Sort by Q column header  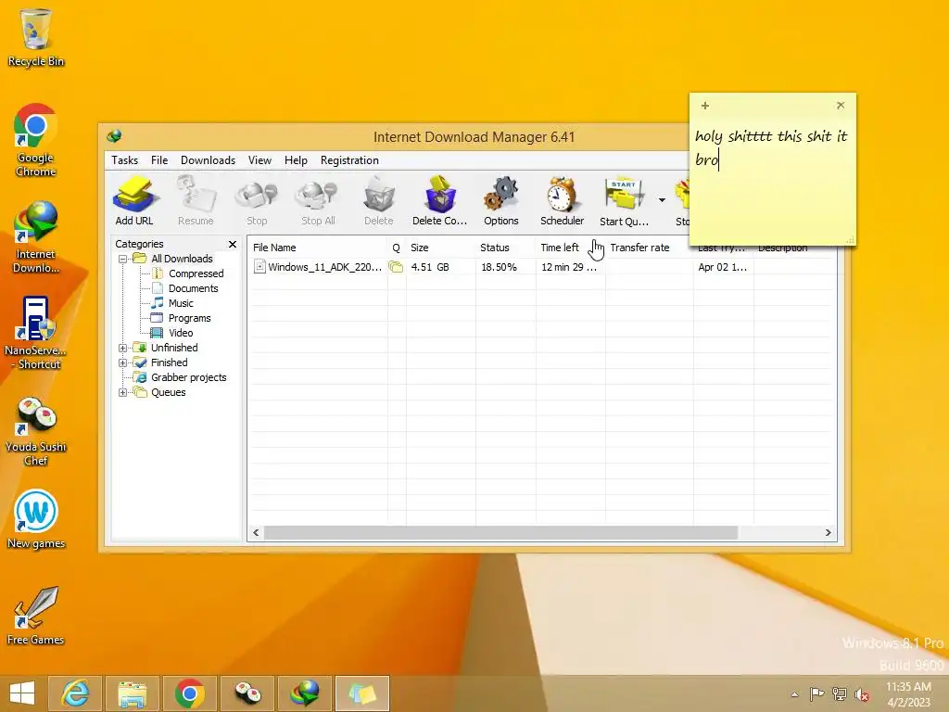click(x=397, y=248)
